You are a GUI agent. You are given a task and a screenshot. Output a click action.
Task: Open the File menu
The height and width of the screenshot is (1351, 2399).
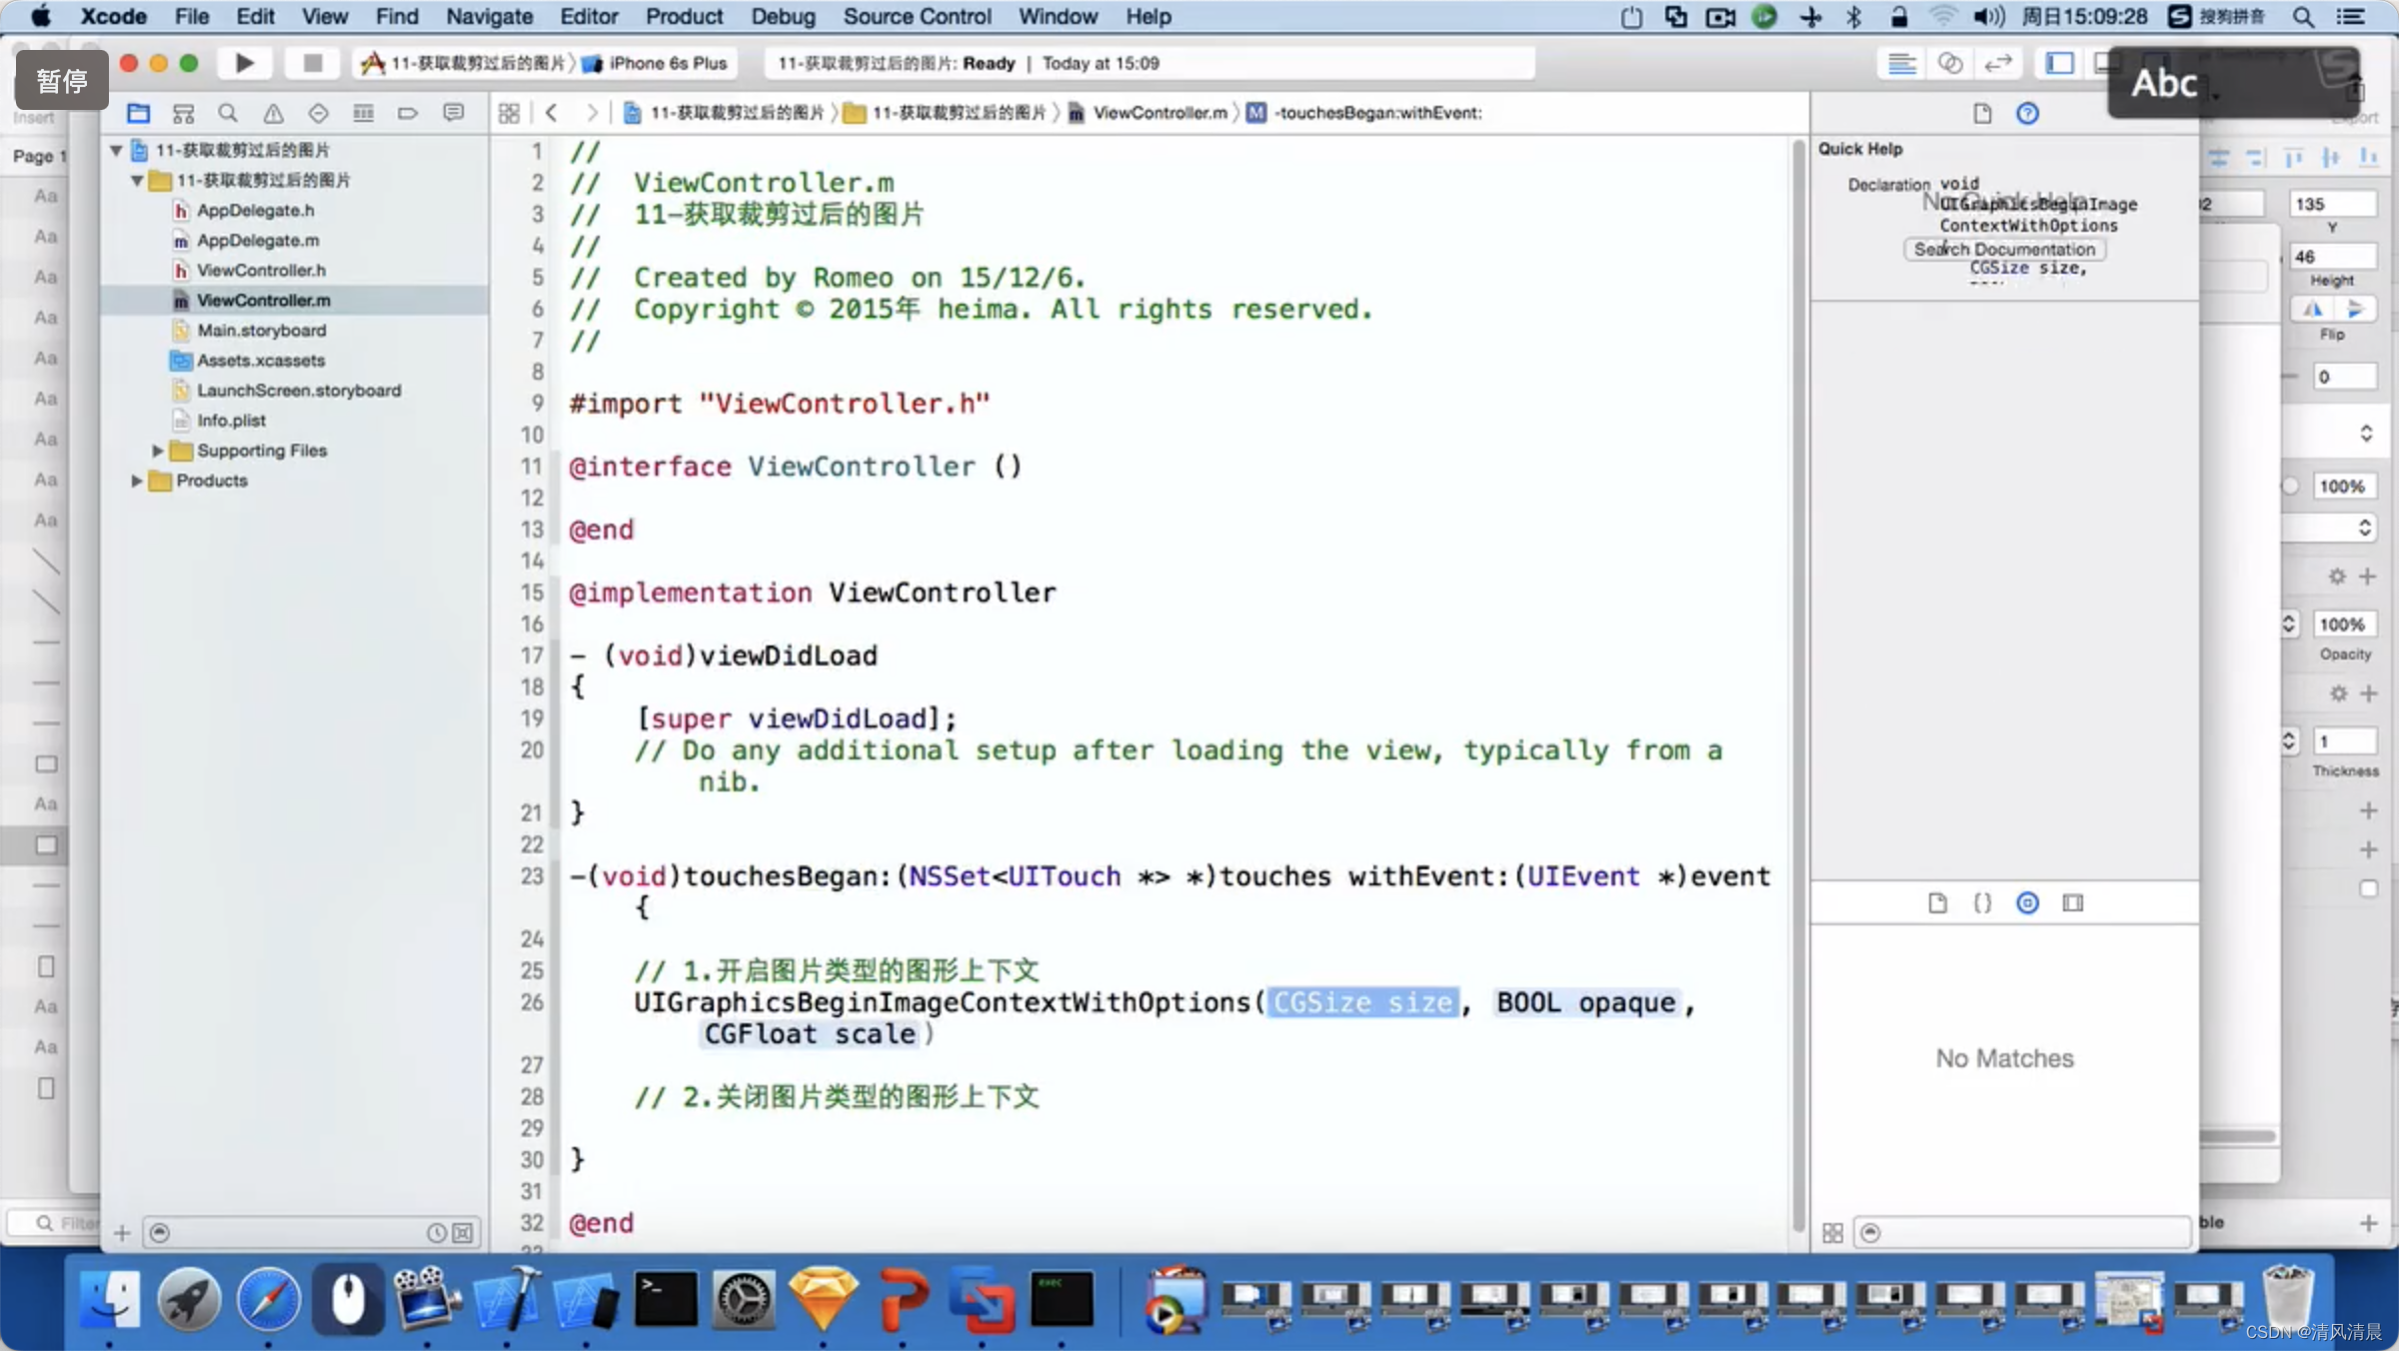[192, 16]
